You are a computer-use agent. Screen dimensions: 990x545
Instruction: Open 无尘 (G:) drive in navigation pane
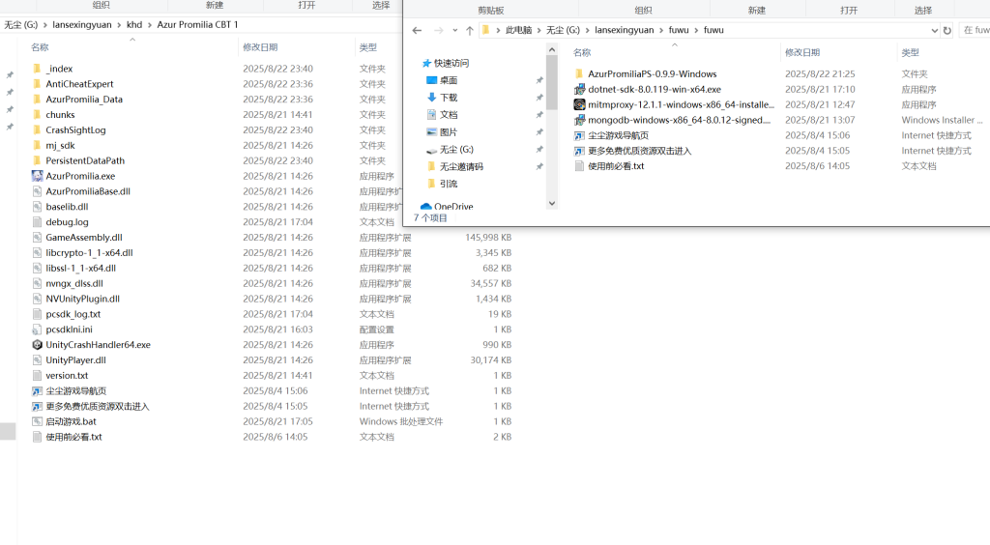pyautogui.click(x=456, y=149)
